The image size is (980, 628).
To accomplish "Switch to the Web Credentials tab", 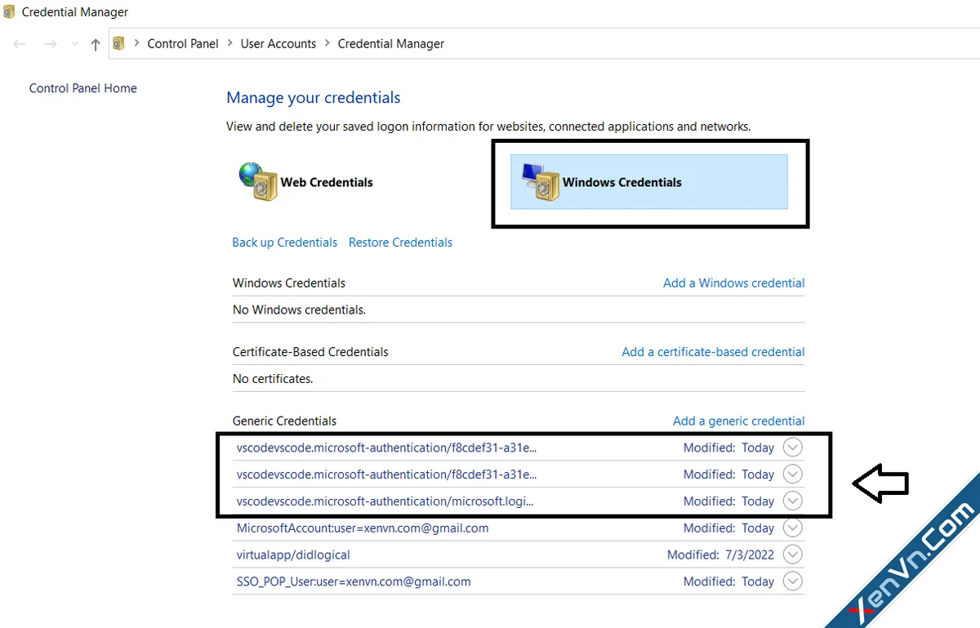I will coord(327,182).
